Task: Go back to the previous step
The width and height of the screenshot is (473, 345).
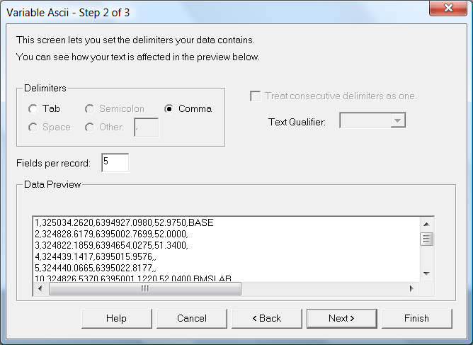Action: tap(267, 319)
